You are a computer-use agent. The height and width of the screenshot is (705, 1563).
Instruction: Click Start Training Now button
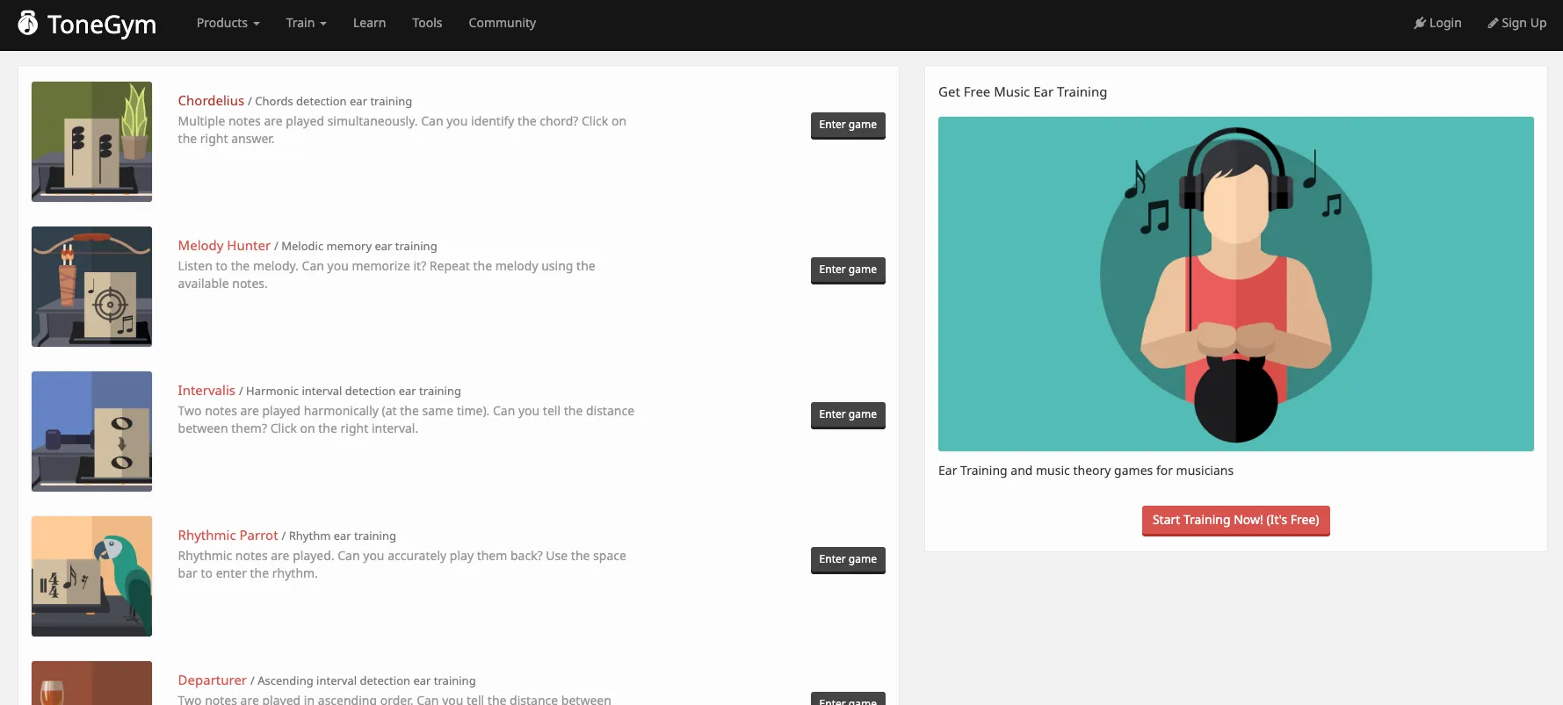(x=1235, y=520)
